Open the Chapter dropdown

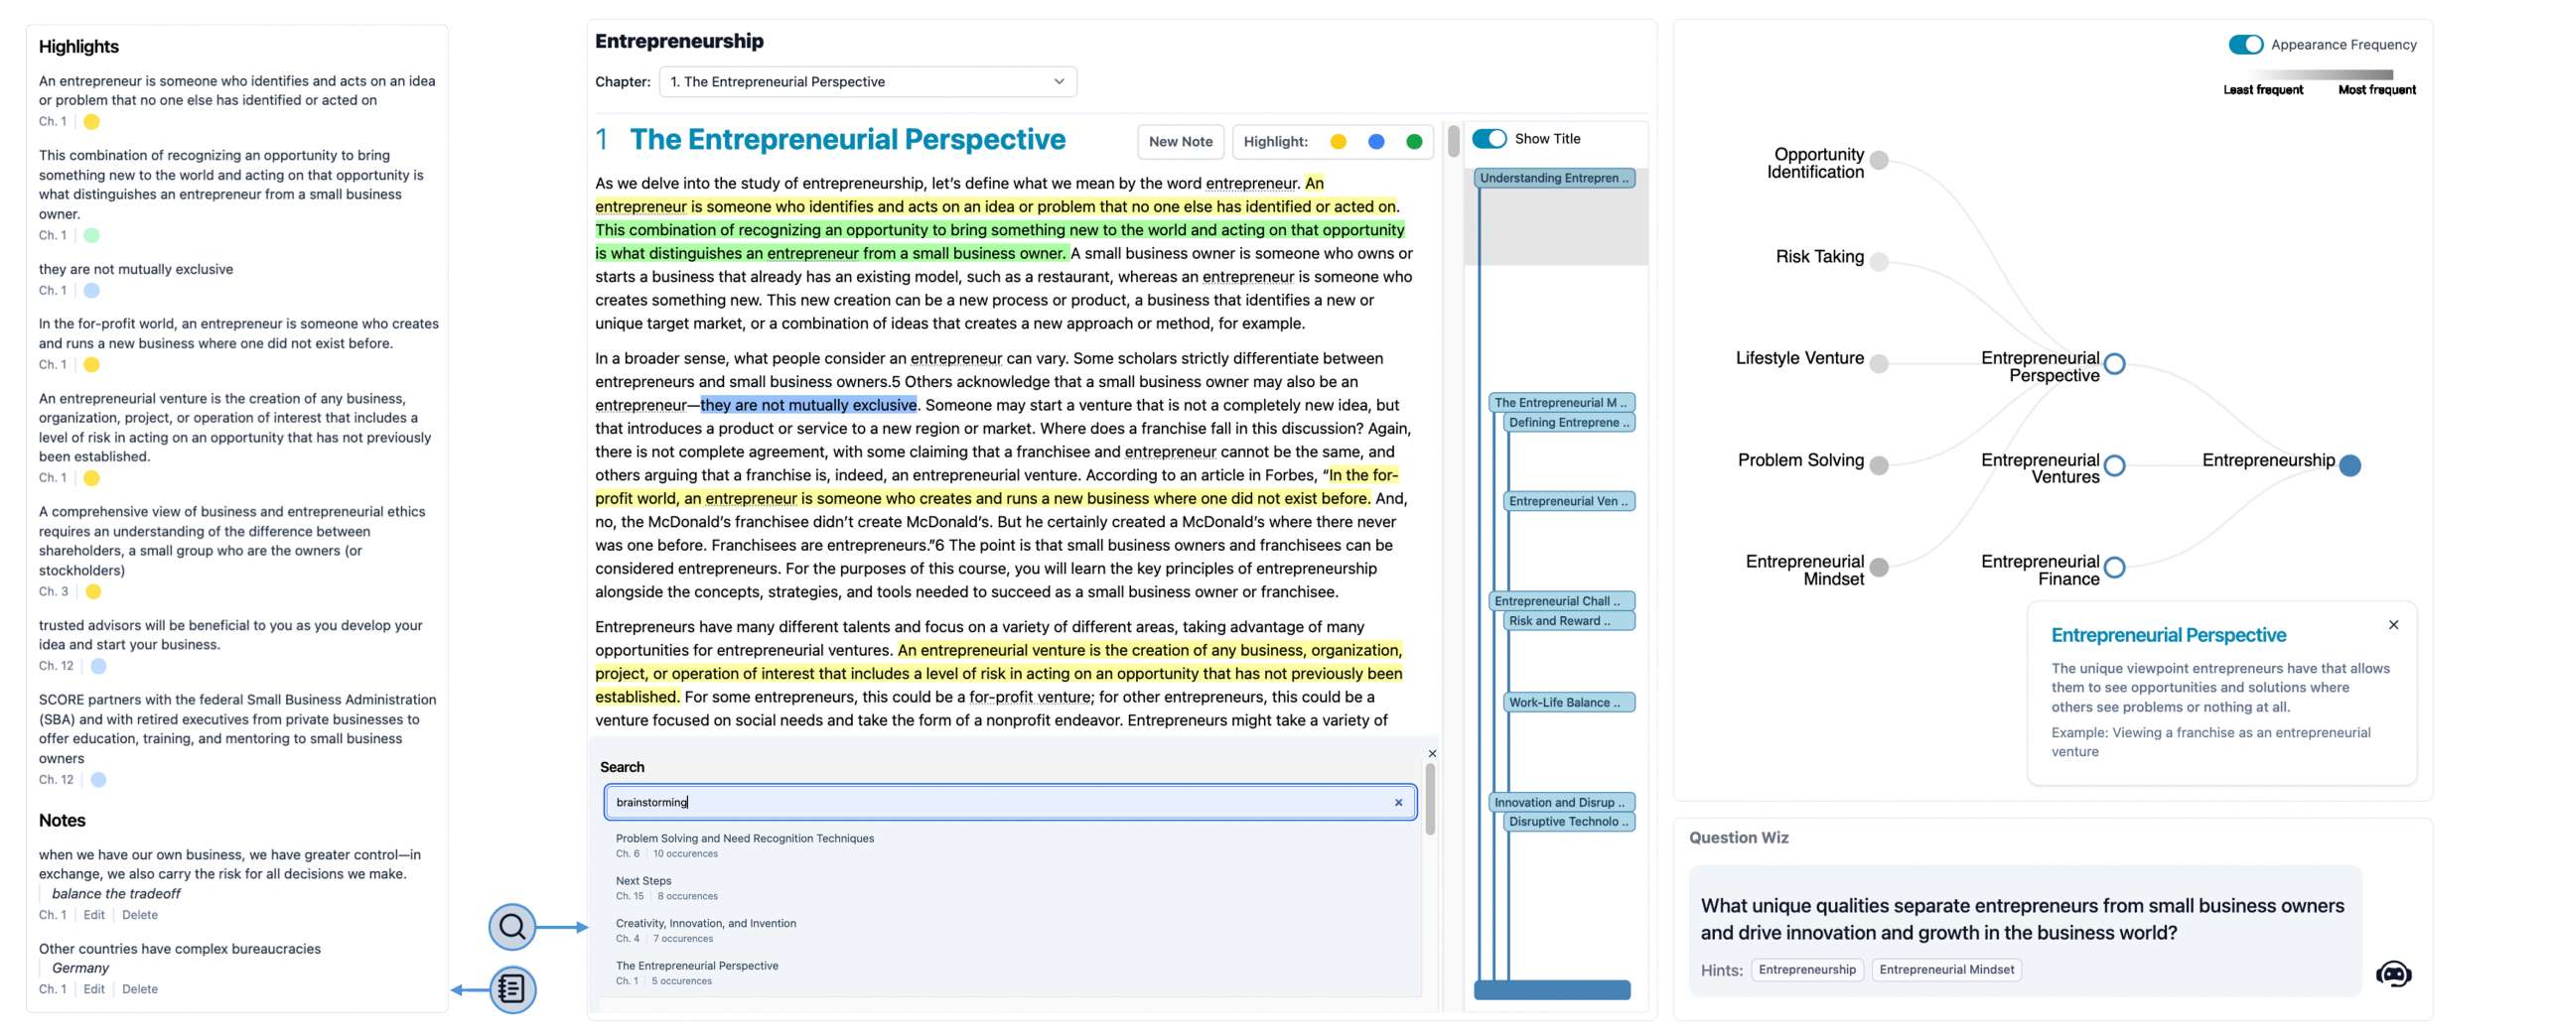coord(868,81)
